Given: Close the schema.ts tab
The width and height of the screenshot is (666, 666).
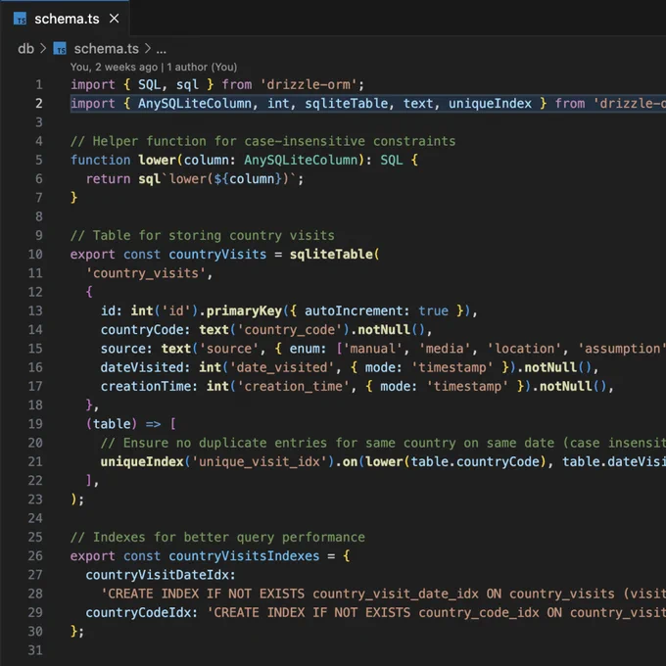Looking at the screenshot, I should coord(114,19).
